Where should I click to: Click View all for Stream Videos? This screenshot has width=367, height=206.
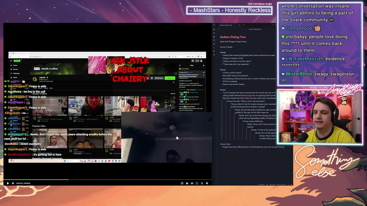click(x=173, y=94)
